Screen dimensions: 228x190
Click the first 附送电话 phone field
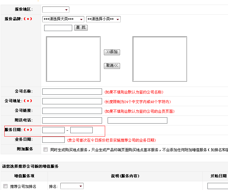point(72,120)
